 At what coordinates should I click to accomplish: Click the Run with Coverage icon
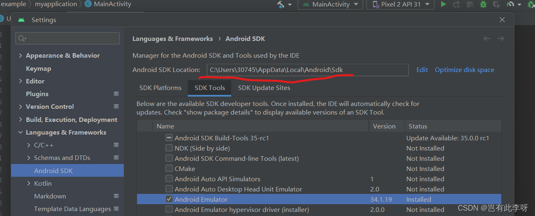point(496,4)
